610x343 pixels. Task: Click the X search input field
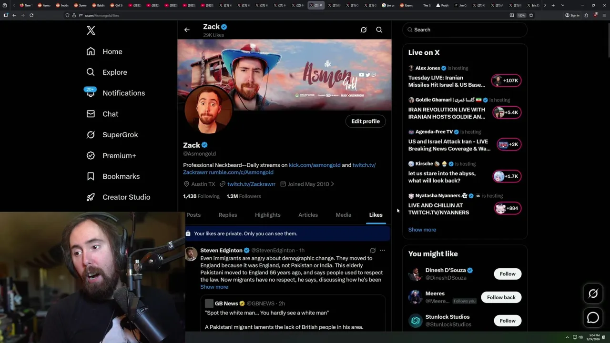(x=465, y=30)
